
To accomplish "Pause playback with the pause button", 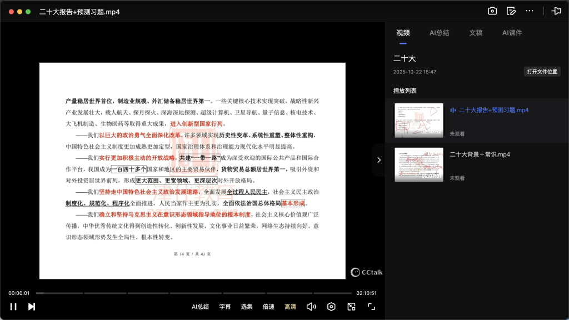I will click(x=13, y=306).
